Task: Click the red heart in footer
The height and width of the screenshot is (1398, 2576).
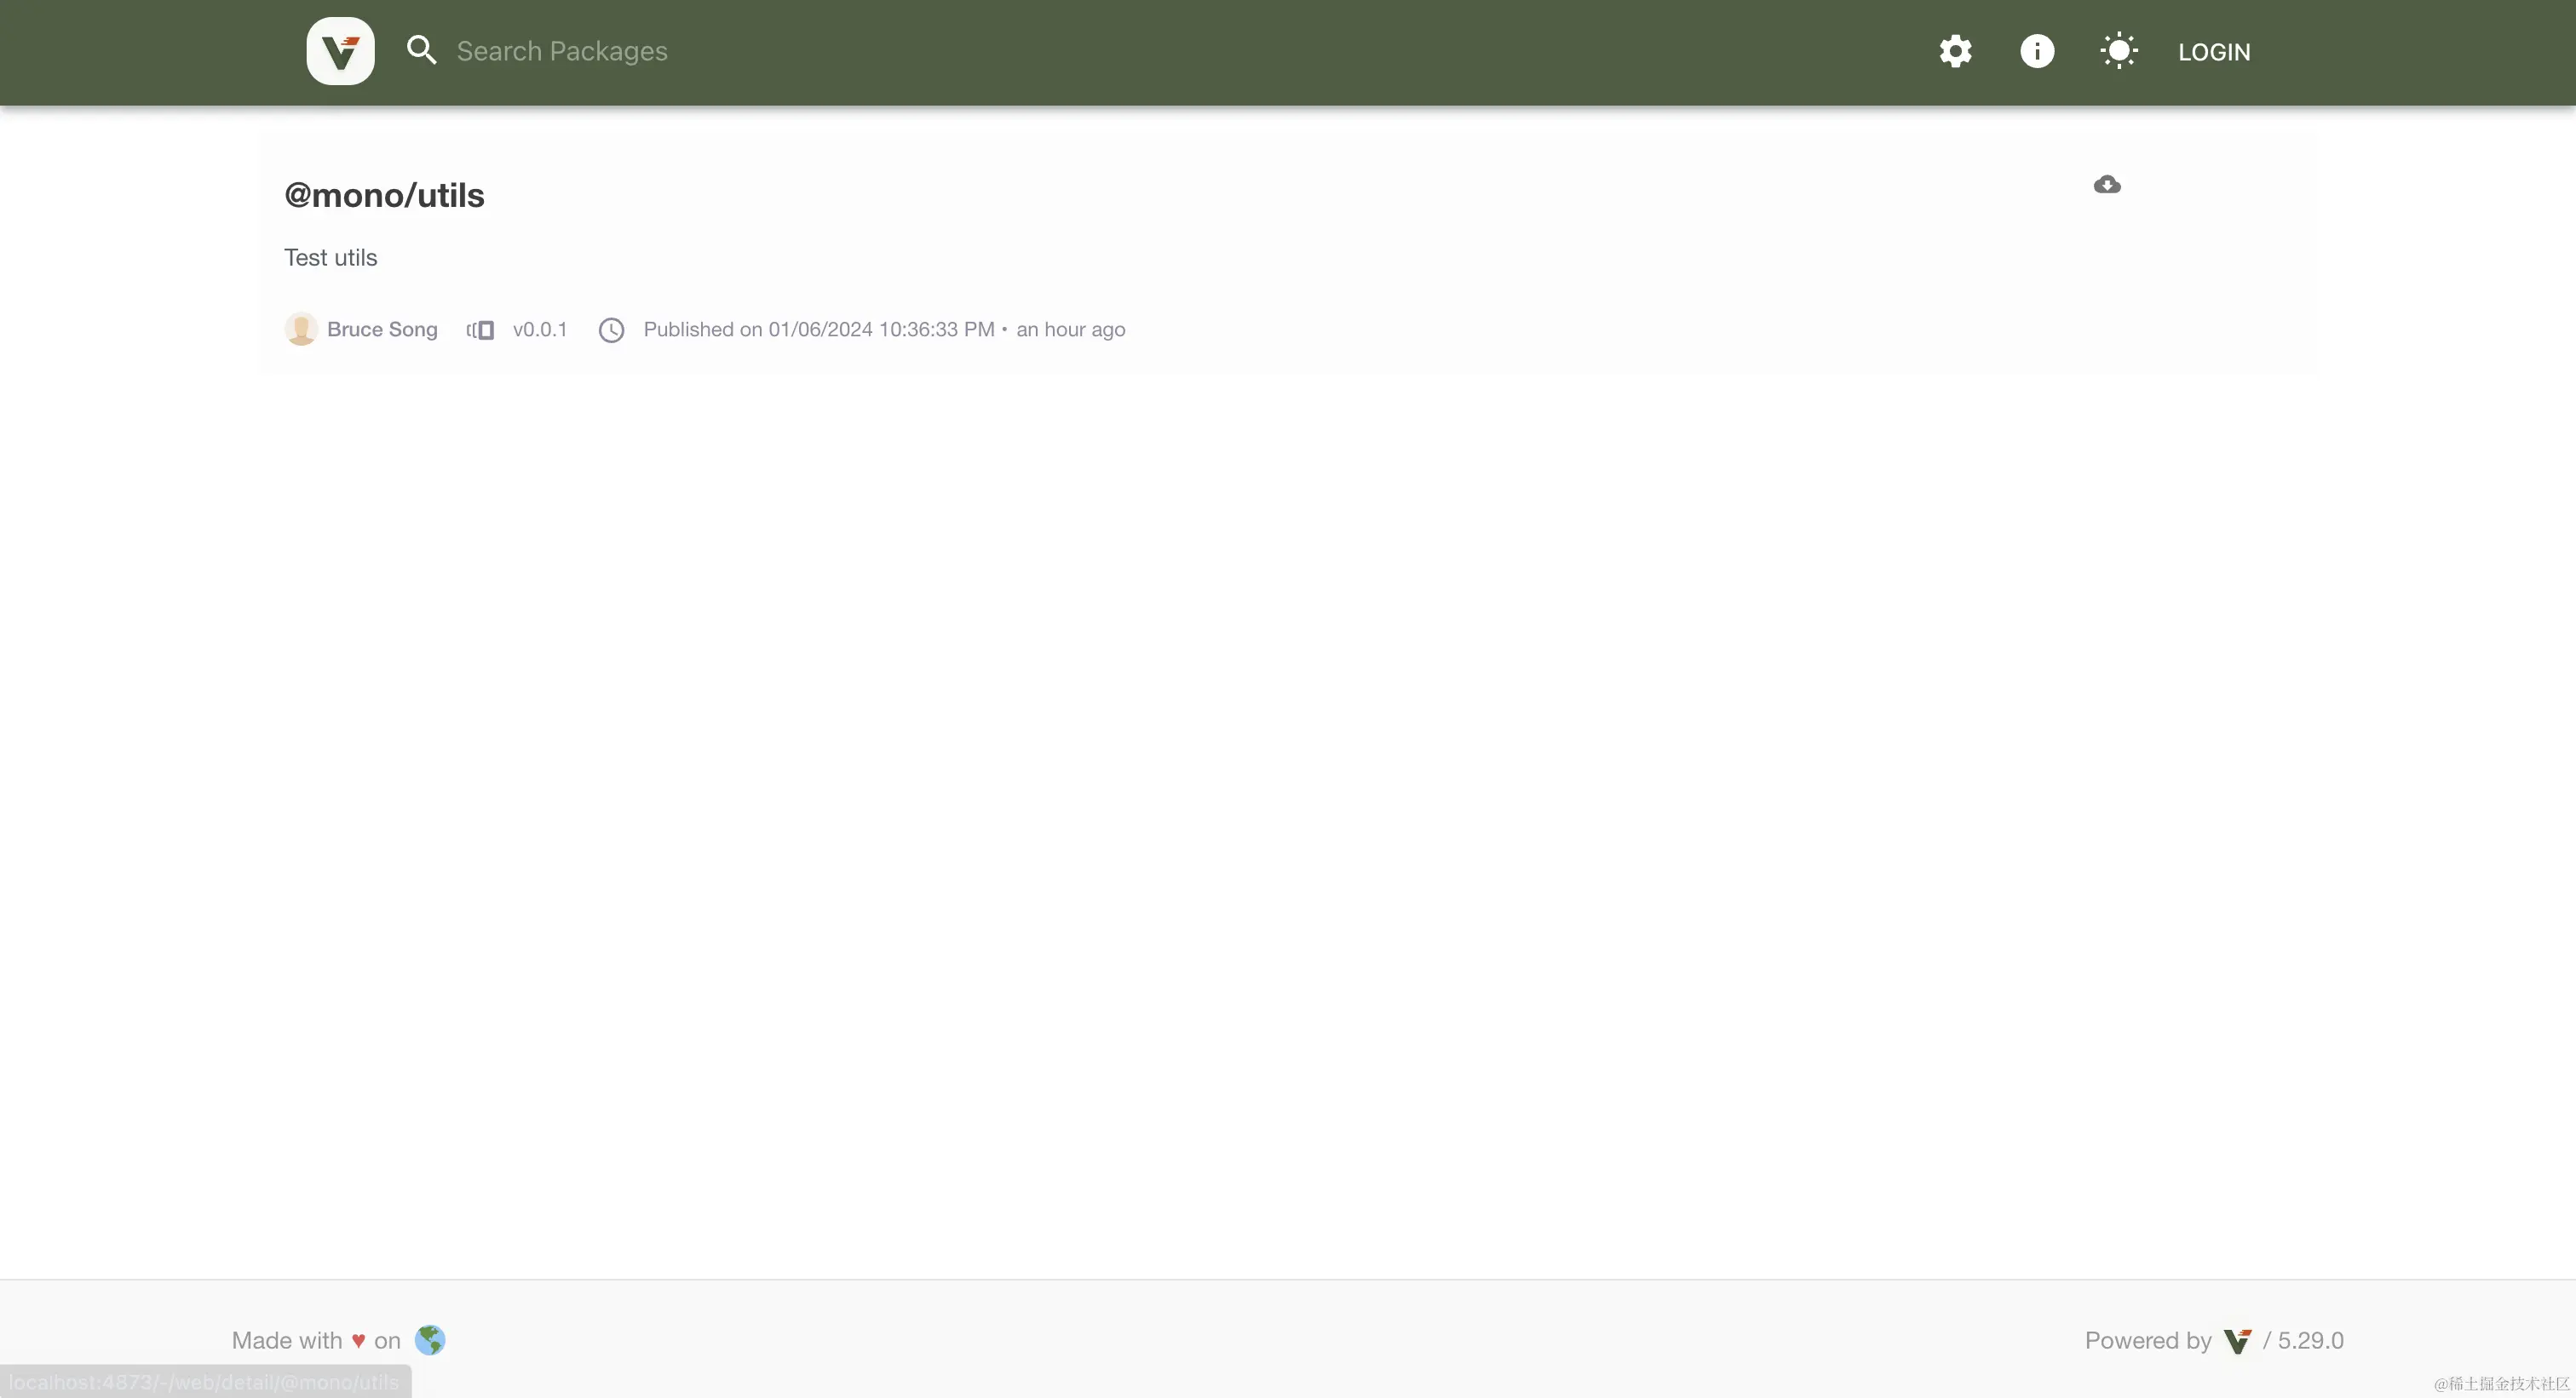Action: (358, 1341)
